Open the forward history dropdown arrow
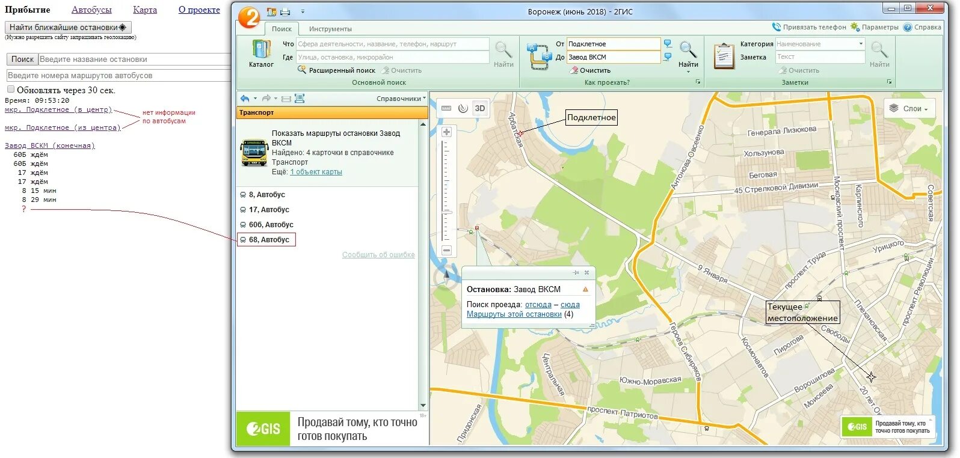This screenshot has width=960, height=458. pos(276,99)
